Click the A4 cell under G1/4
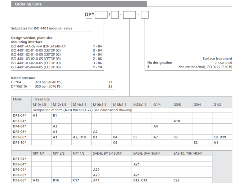 point(156,126)
